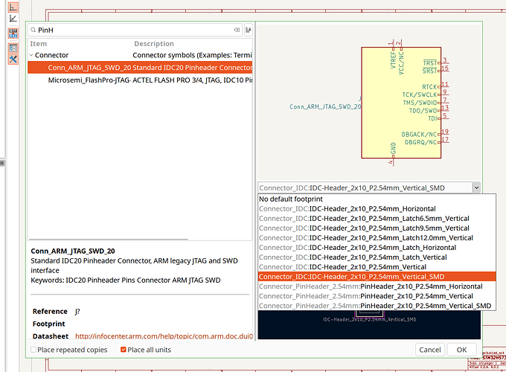Click the J? reference value

[77, 311]
